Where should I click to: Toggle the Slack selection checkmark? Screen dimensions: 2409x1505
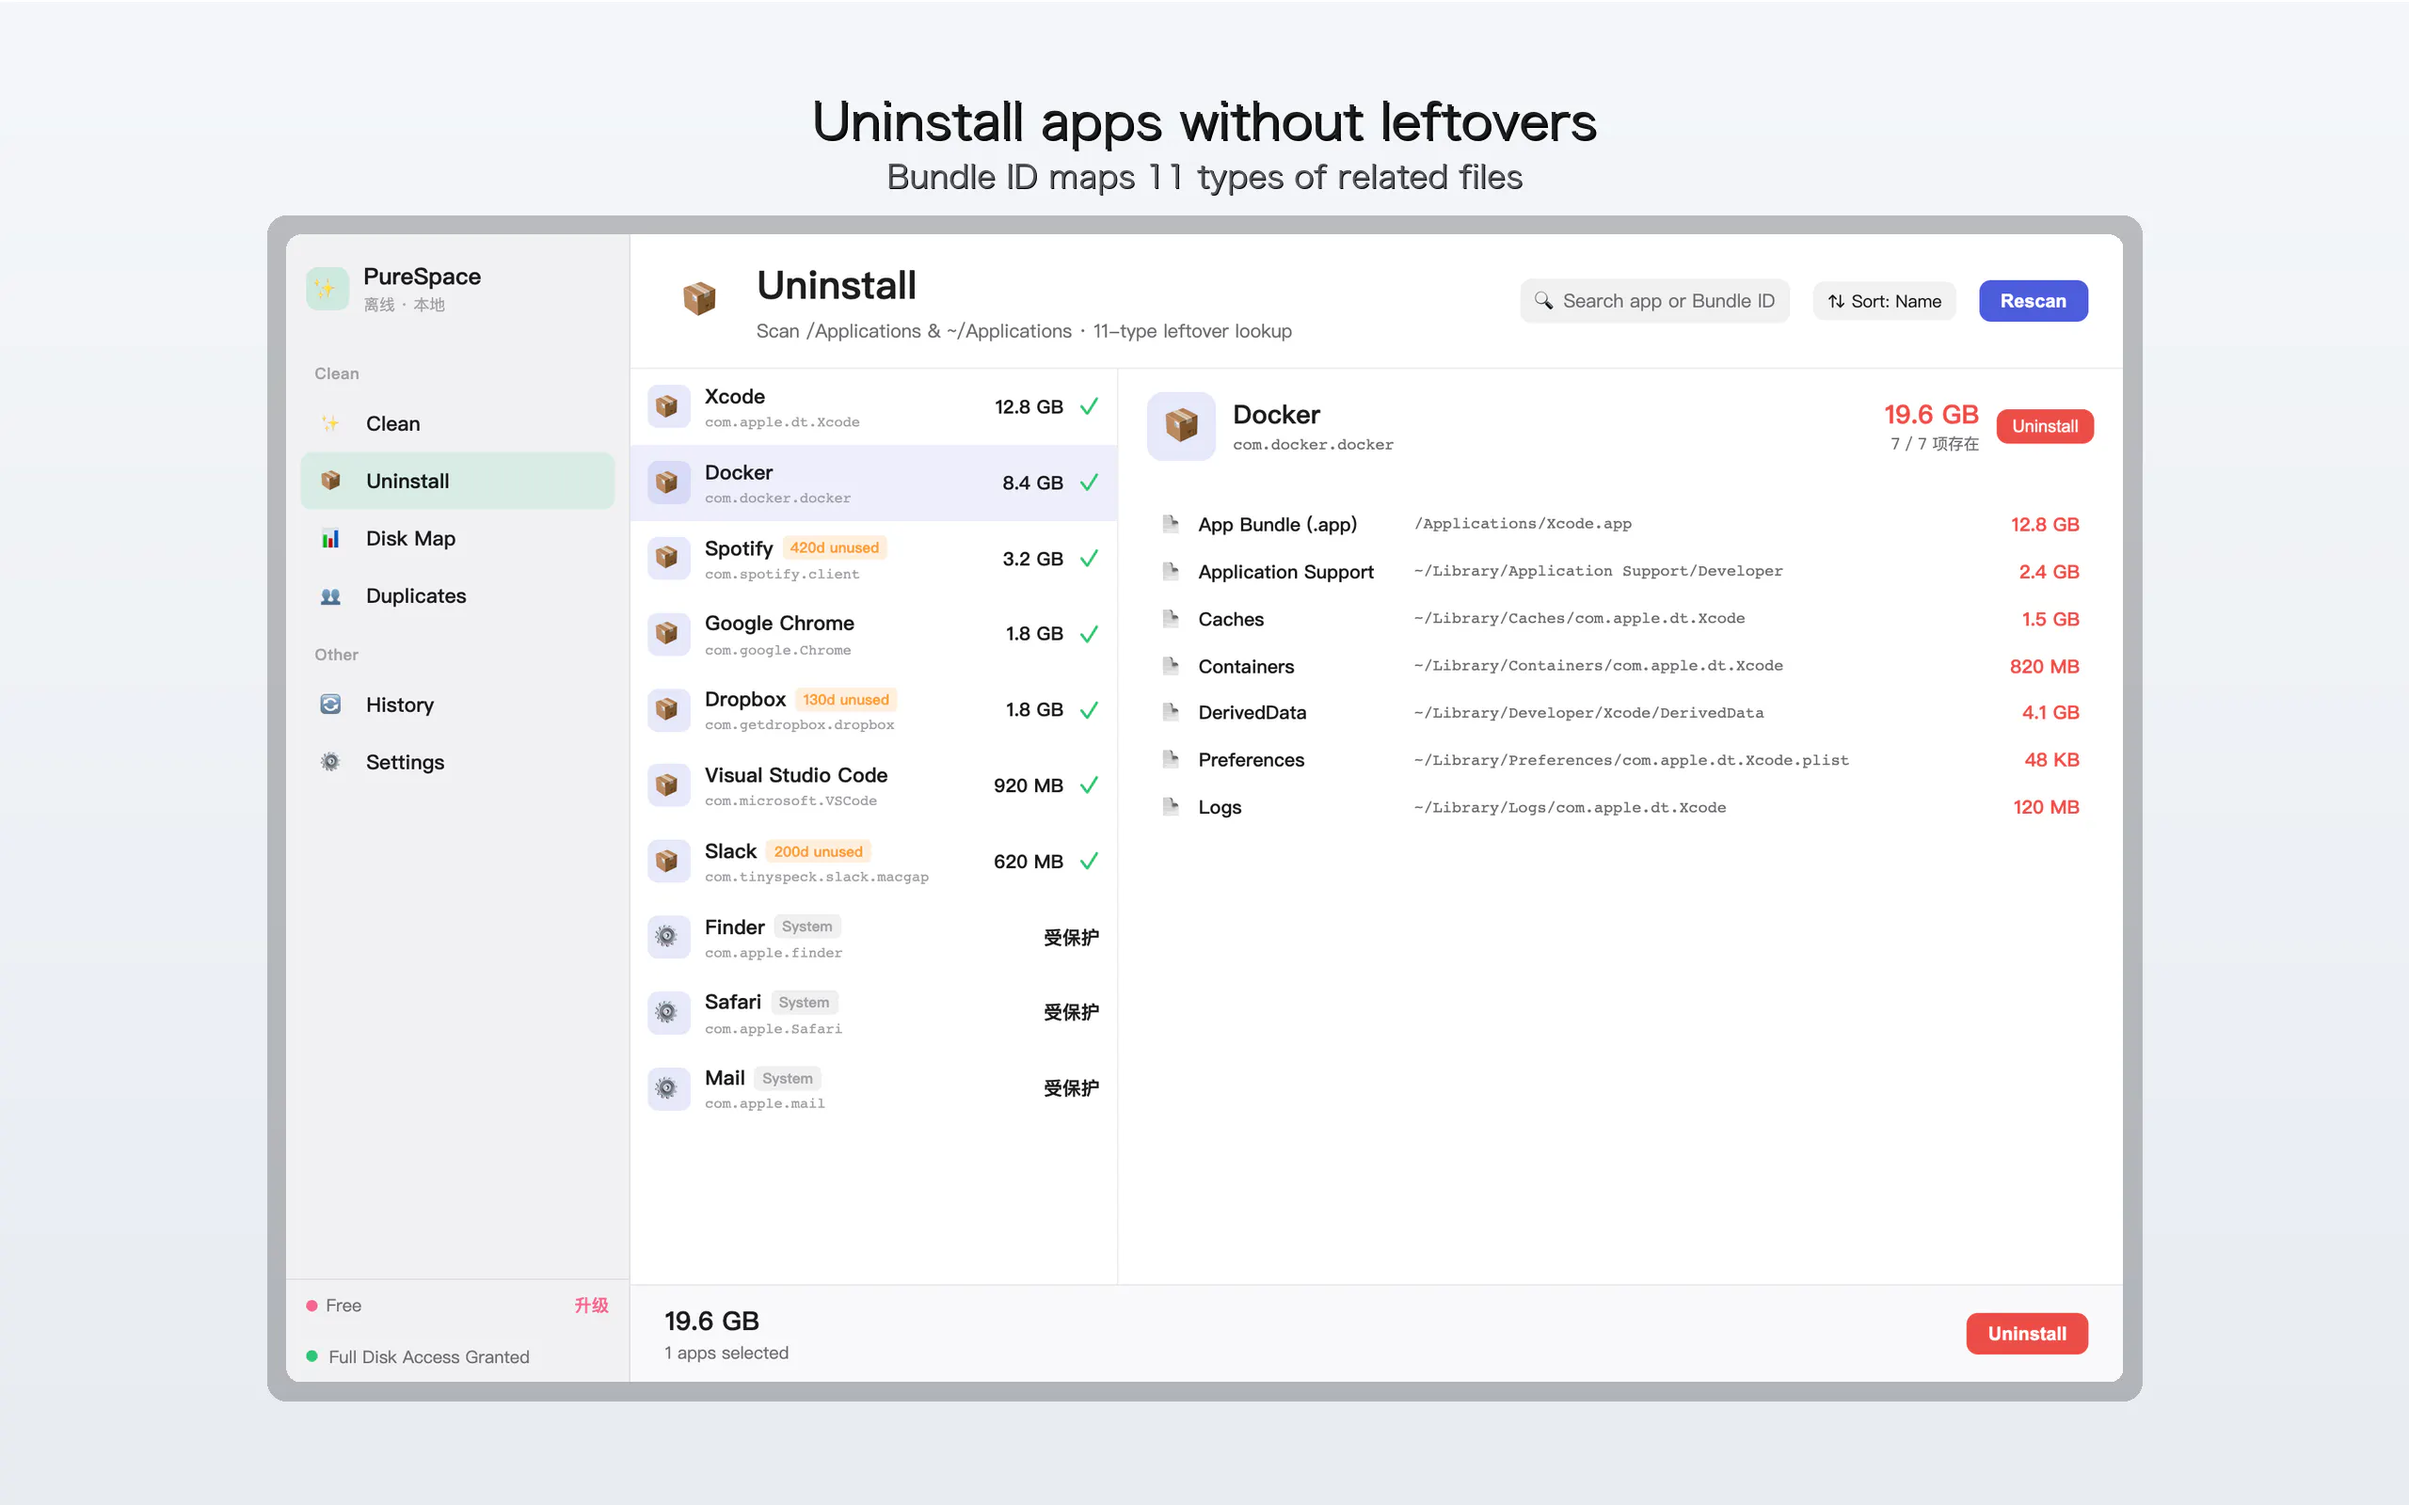pyautogui.click(x=1089, y=861)
